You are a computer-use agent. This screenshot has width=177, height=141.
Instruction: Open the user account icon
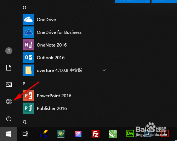point(9,51)
